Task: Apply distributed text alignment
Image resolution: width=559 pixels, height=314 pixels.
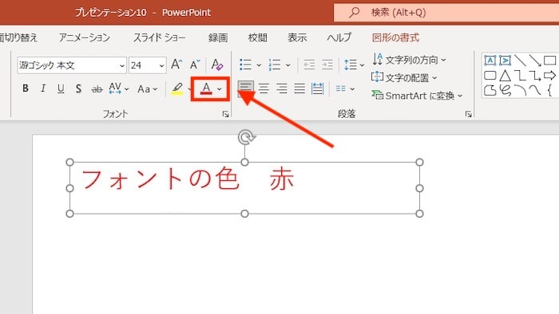Action: tap(317, 88)
